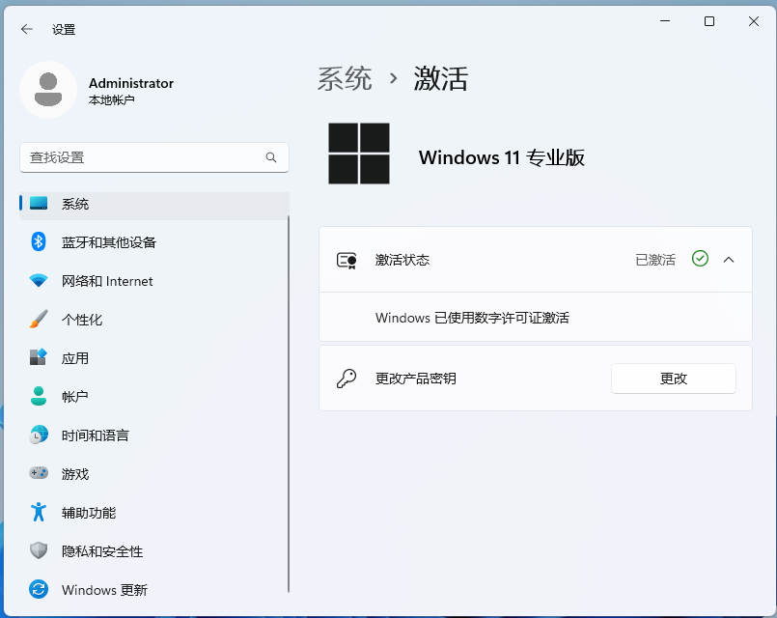Screen dimensions: 777x618
Task: Click the 帐户 person icon
Action: (39, 396)
